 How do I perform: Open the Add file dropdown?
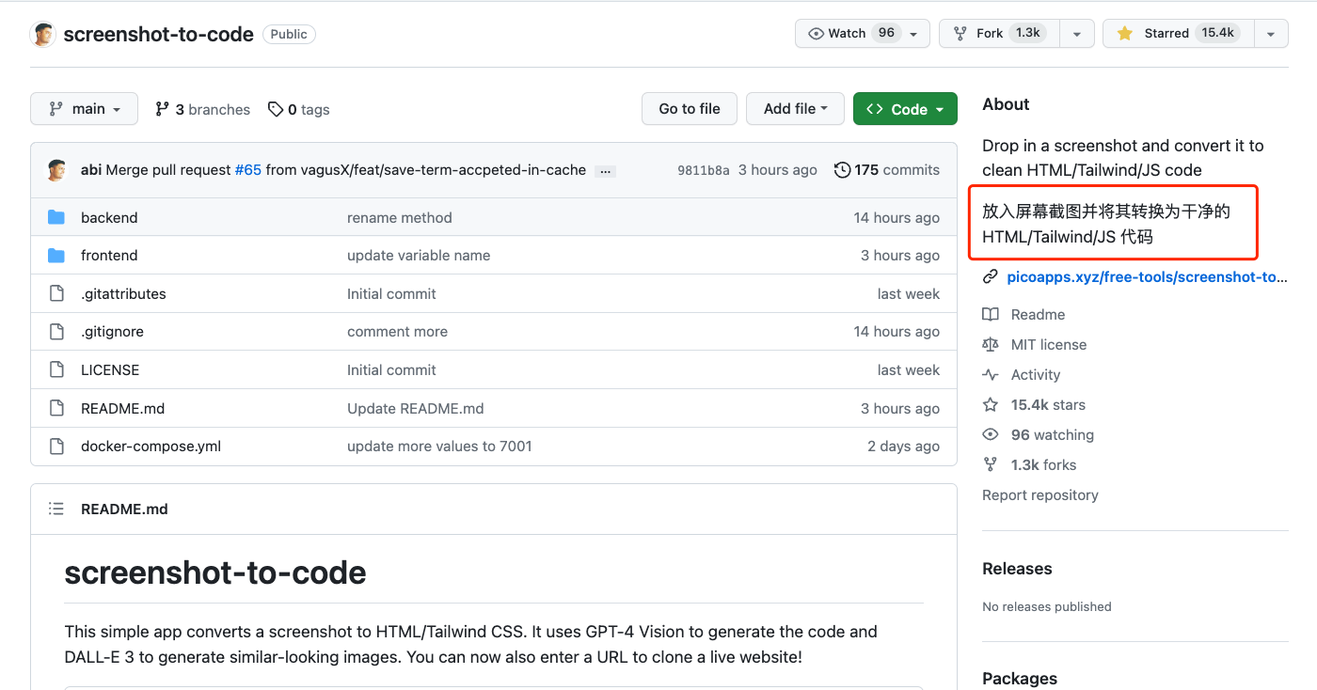tap(796, 109)
